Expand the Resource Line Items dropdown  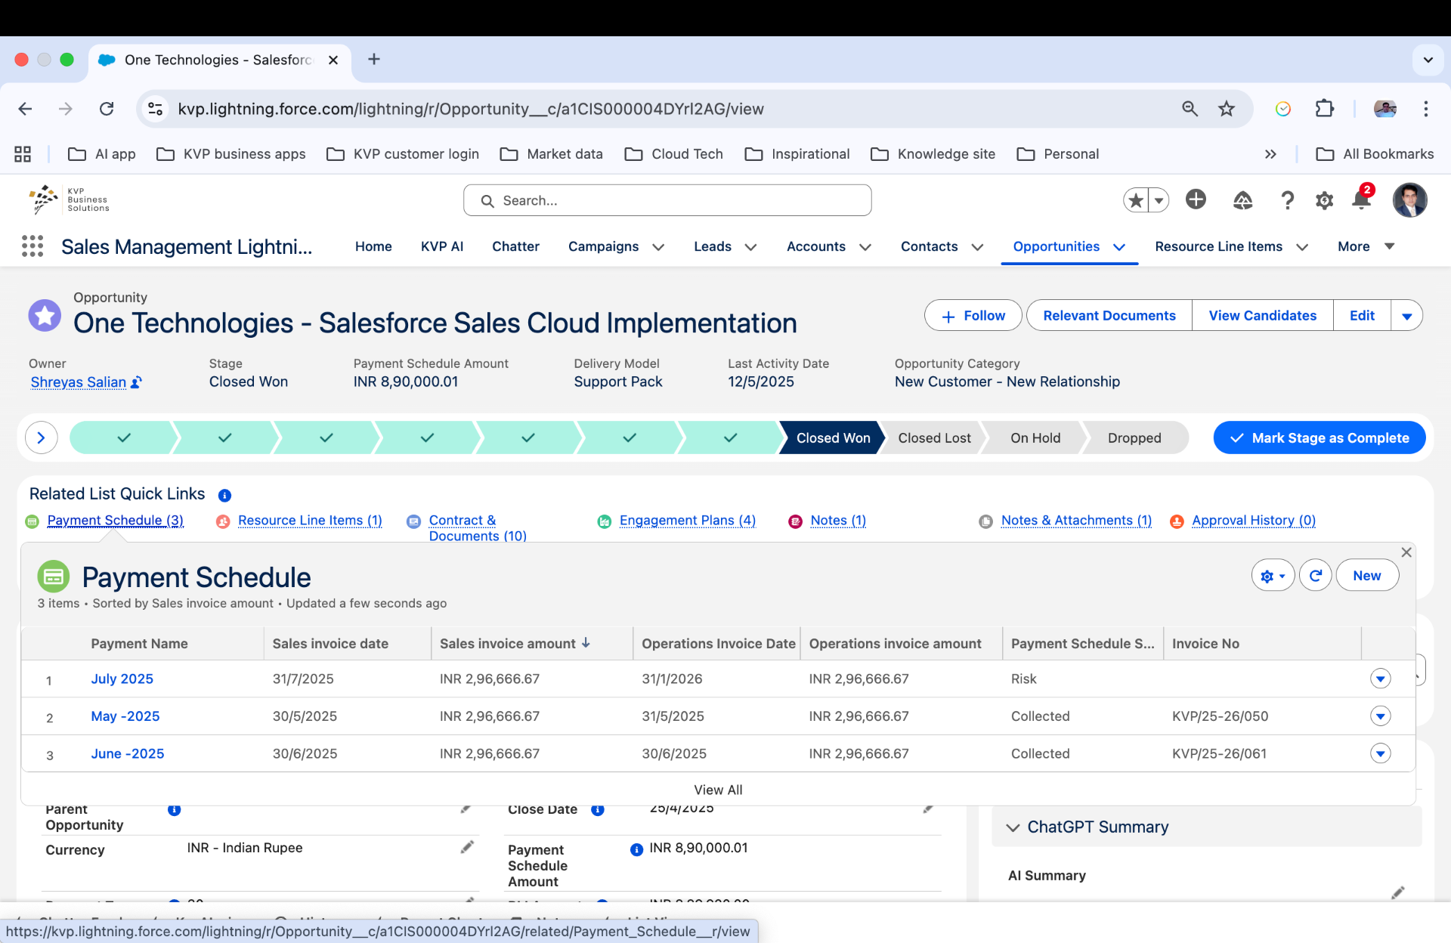click(1301, 247)
